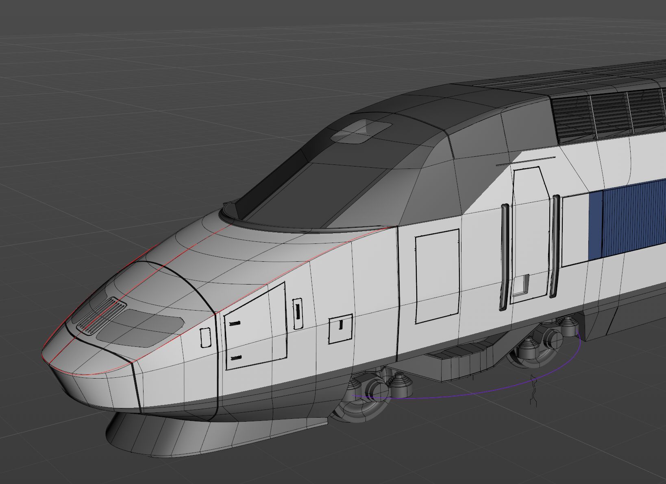Select the dark headlight lens on the nose

[x=140, y=326]
